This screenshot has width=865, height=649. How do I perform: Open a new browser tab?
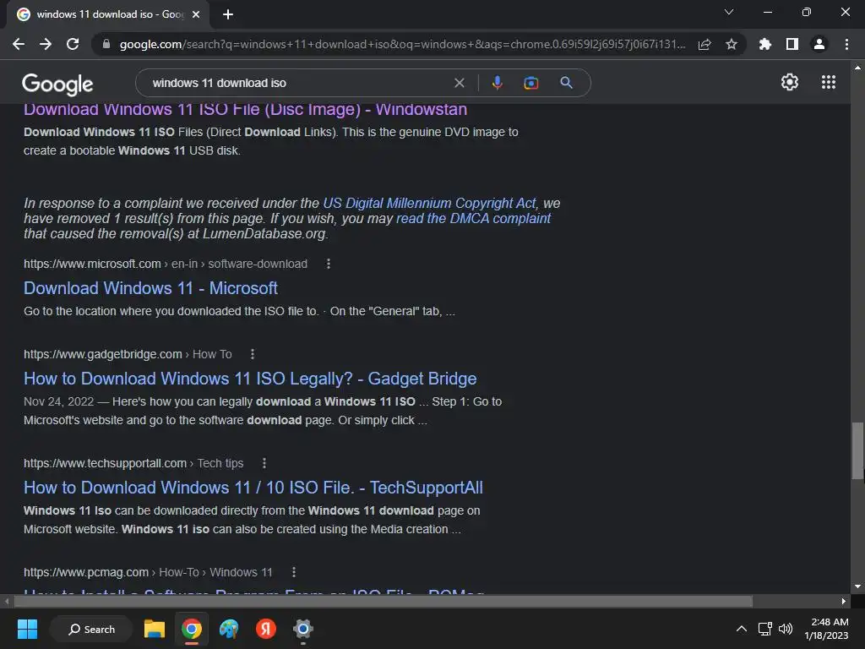point(228,14)
